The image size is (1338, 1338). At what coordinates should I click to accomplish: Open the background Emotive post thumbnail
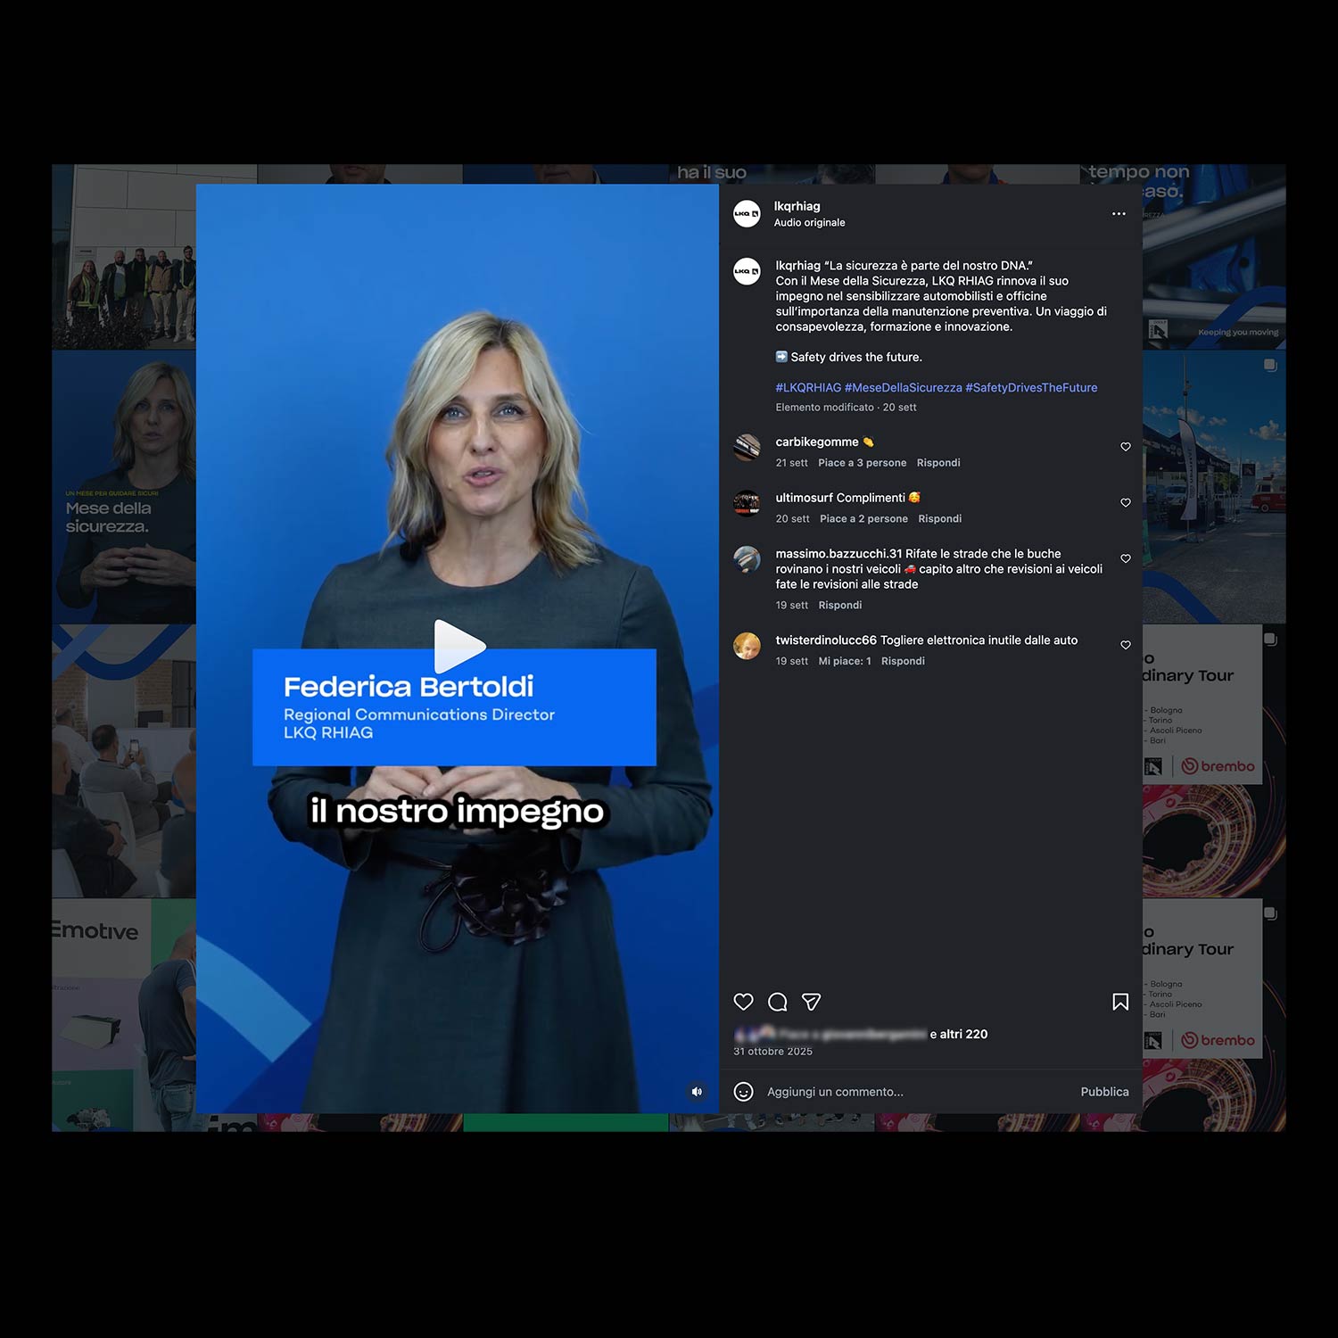[x=124, y=1015]
